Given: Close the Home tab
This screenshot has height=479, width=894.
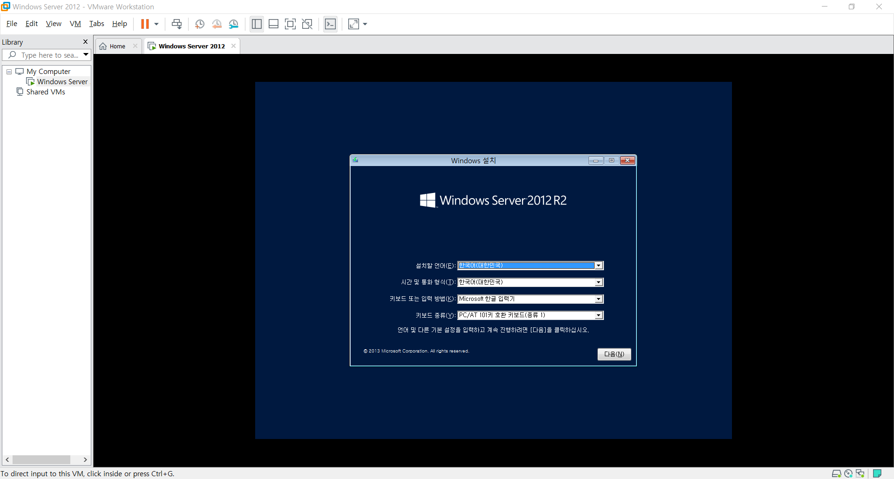Looking at the screenshot, I should point(135,46).
